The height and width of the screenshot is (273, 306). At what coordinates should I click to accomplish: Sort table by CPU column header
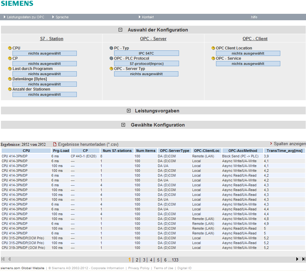tap(26, 151)
